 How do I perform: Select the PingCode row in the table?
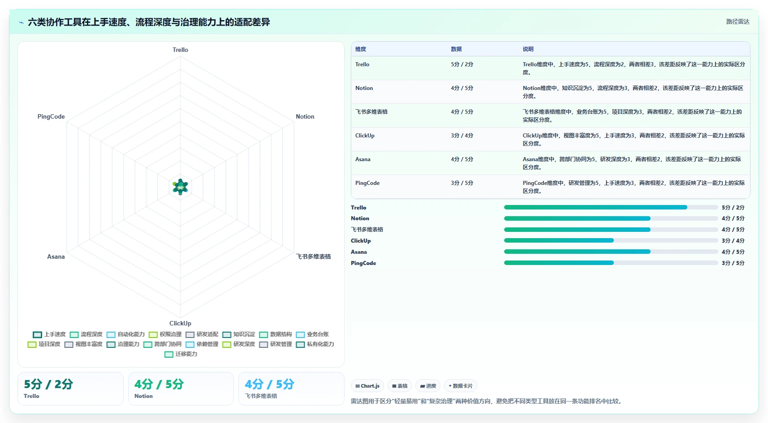(550, 187)
